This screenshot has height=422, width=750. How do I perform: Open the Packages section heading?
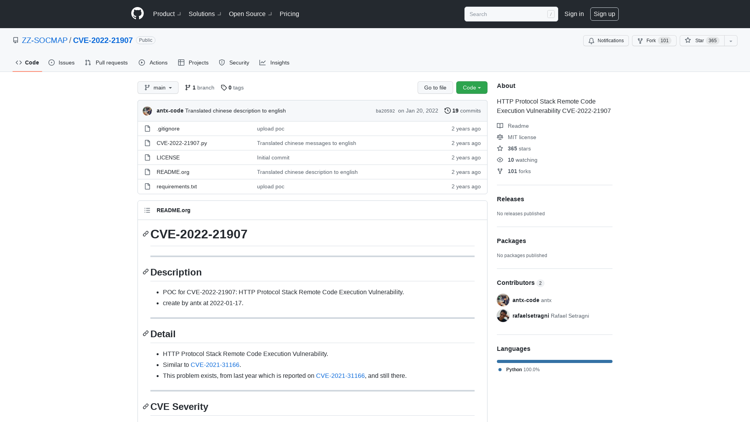pyautogui.click(x=511, y=241)
